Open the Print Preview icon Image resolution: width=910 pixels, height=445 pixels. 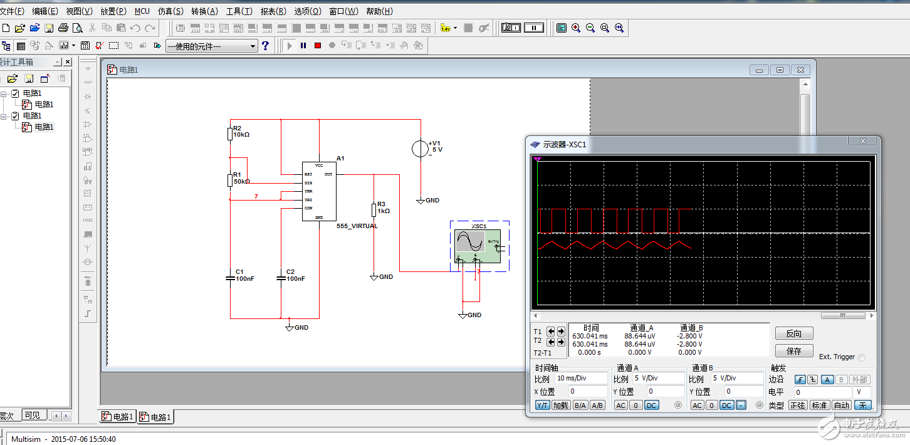(x=77, y=28)
